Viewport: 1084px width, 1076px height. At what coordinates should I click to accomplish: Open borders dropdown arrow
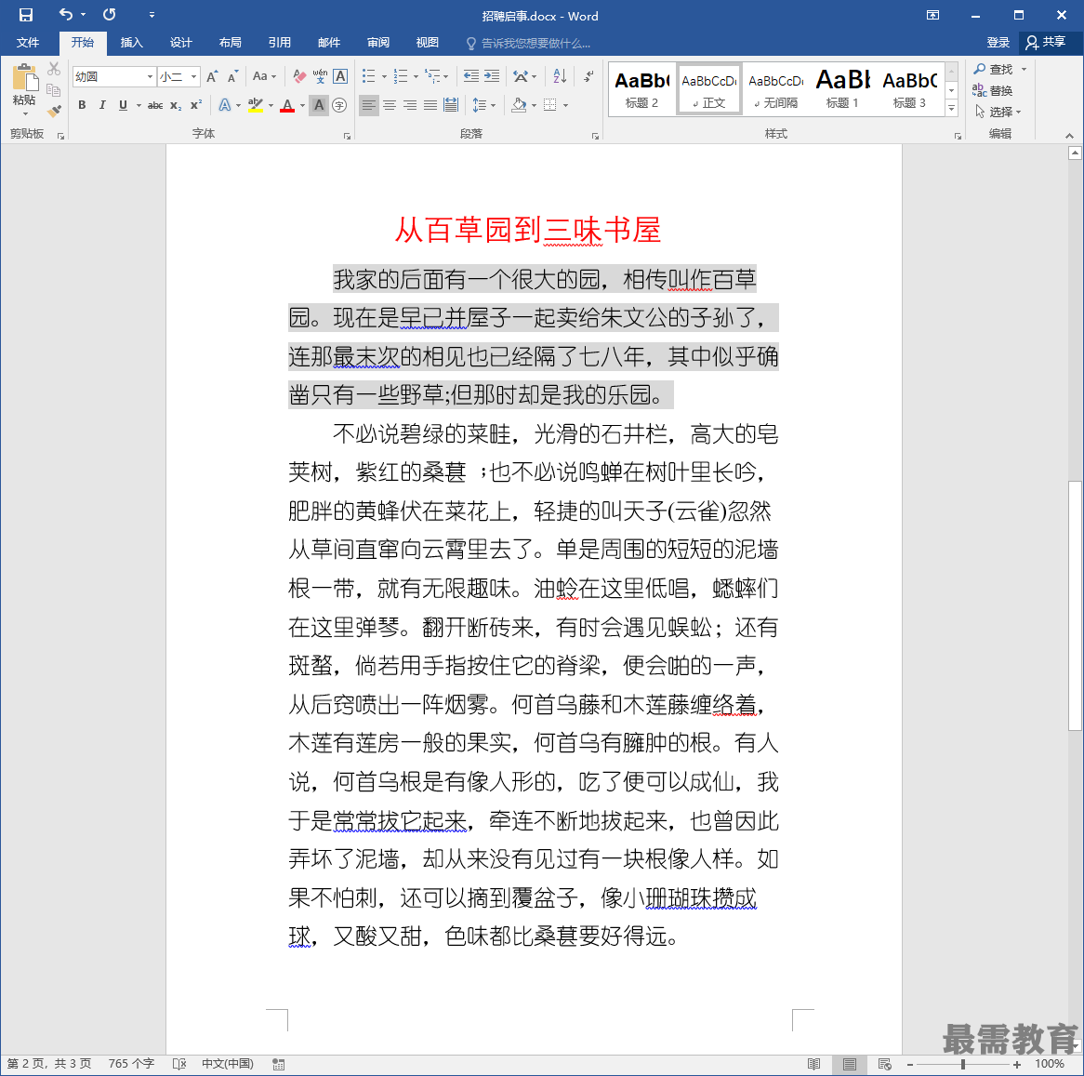565,105
